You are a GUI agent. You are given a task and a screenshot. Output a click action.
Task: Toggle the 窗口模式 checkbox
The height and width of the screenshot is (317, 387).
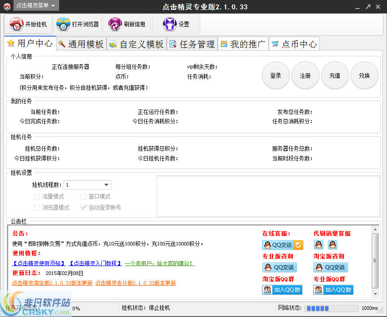coord(84,196)
